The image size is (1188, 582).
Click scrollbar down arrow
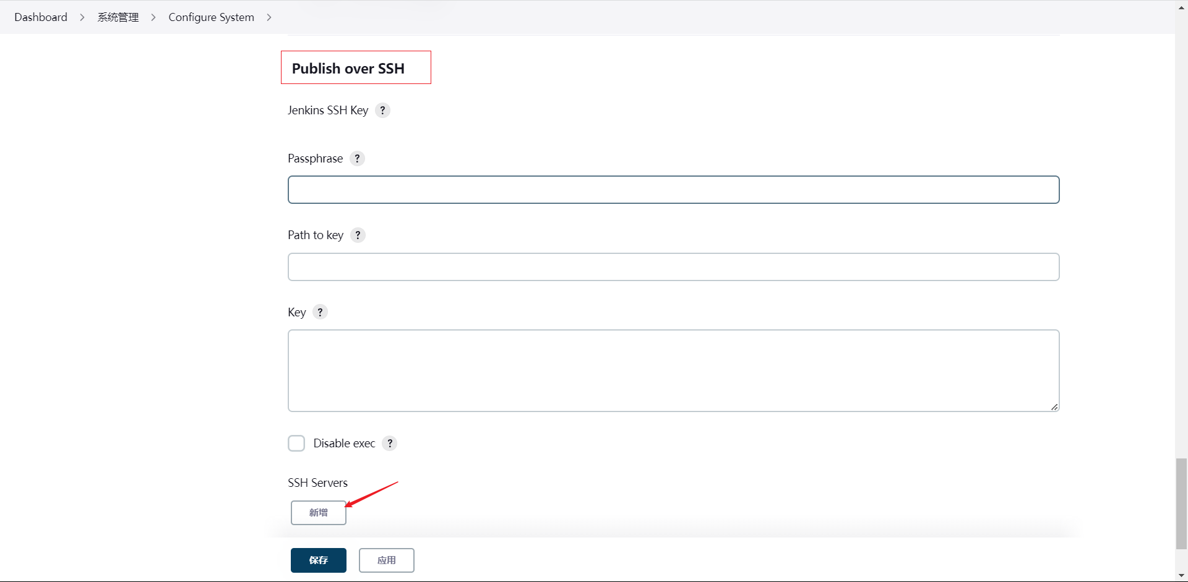tap(1181, 576)
